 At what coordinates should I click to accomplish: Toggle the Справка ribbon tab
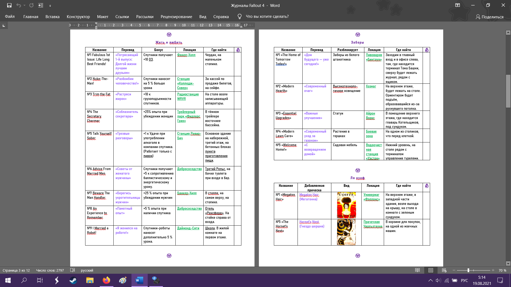[221, 16]
